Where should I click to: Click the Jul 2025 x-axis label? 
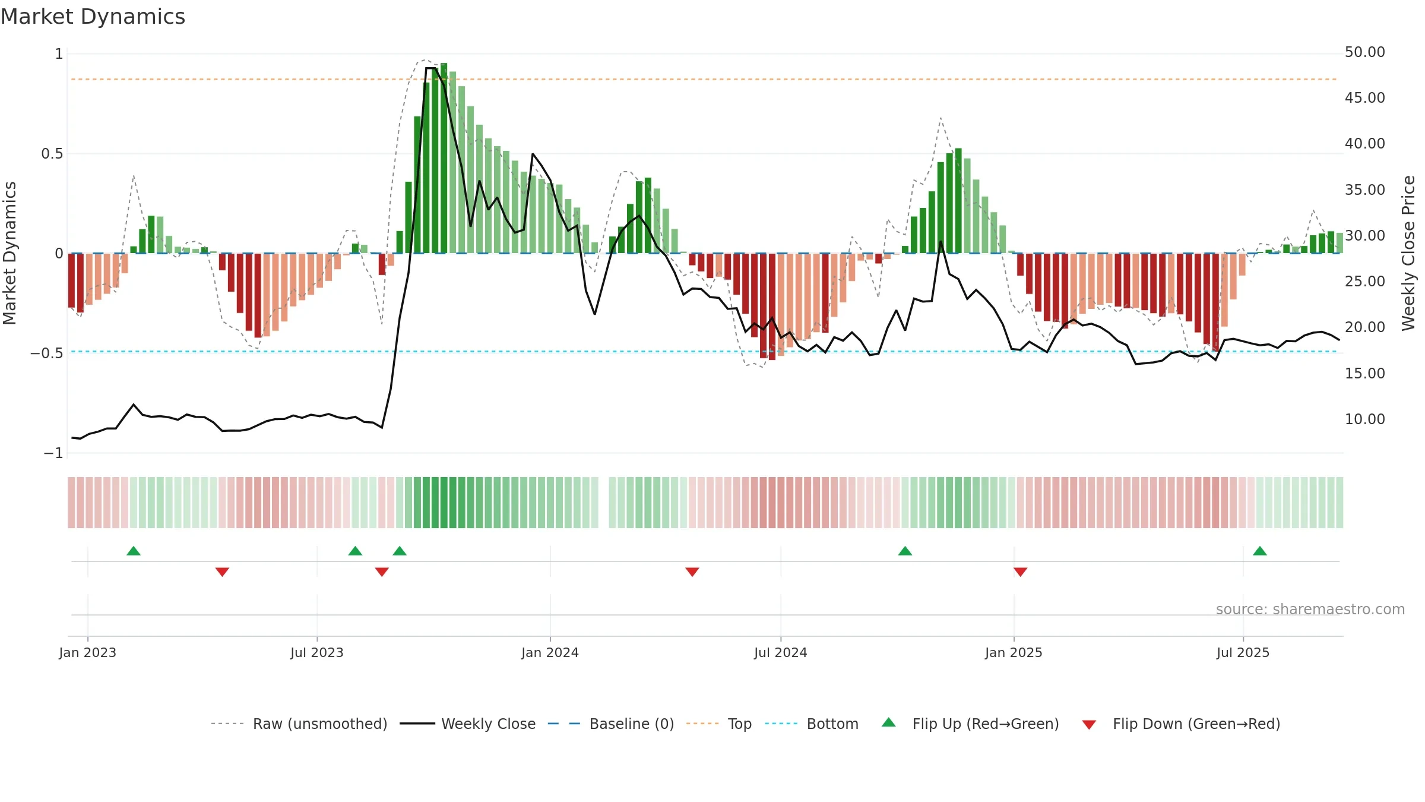(1243, 652)
